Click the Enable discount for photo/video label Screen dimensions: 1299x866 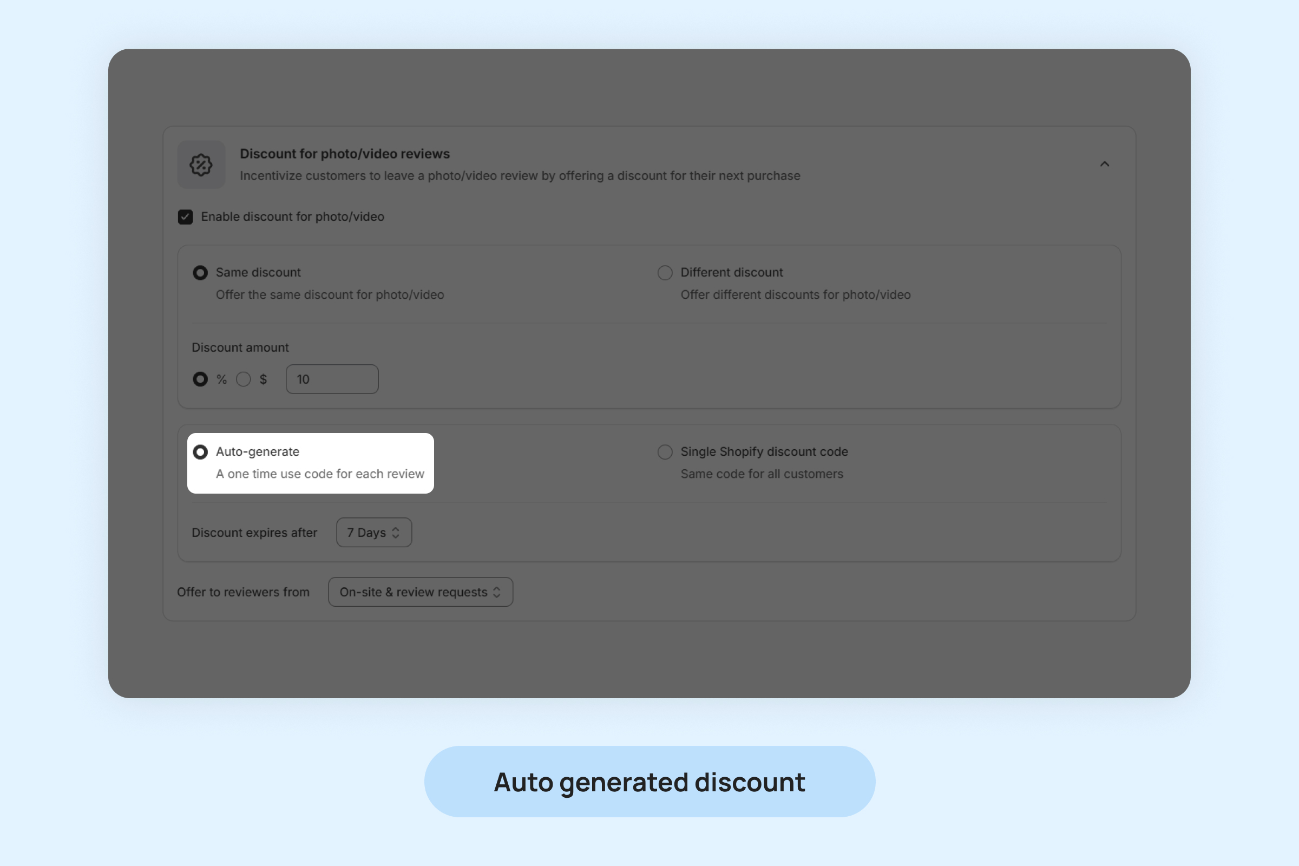point(292,217)
